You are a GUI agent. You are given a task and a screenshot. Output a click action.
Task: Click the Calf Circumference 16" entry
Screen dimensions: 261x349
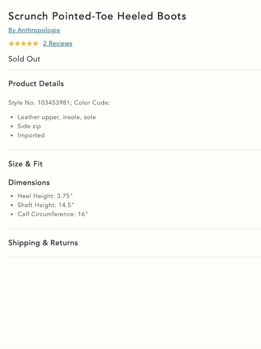click(x=53, y=214)
